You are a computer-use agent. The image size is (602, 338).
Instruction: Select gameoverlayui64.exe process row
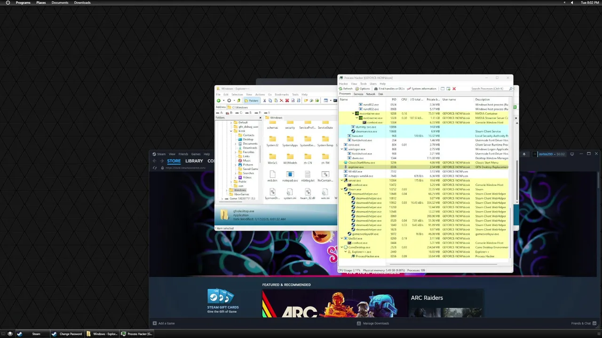[424, 234]
